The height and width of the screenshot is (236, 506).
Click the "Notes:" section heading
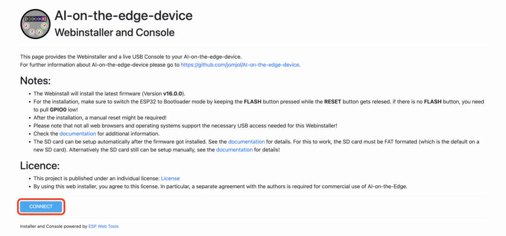coord(36,81)
